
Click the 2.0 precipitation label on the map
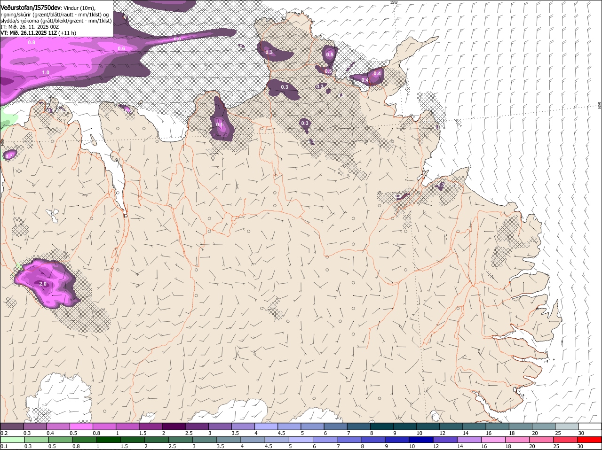(x=43, y=284)
